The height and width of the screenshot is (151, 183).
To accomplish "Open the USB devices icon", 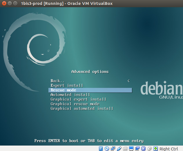I will point(119,149).
